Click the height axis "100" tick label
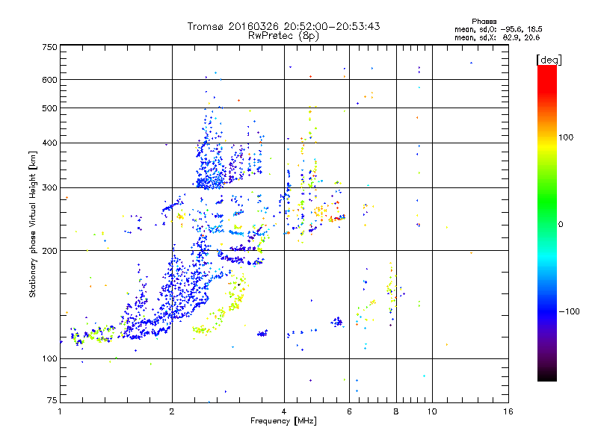 (50, 358)
